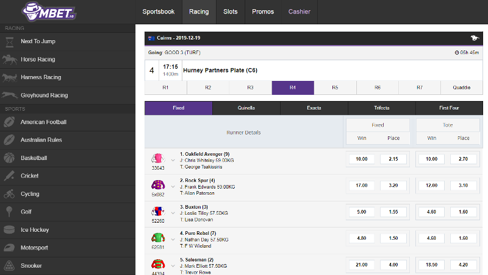Select the Exacta bet type tab
Image resolution: width=488 pixels, height=275 pixels.
coord(314,108)
